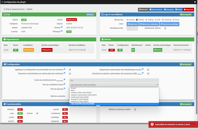Click help icon beside Désactiver l'actualisation des variateurs
This screenshot has width=198, height=129.
pyautogui.click(x=65, y=73)
